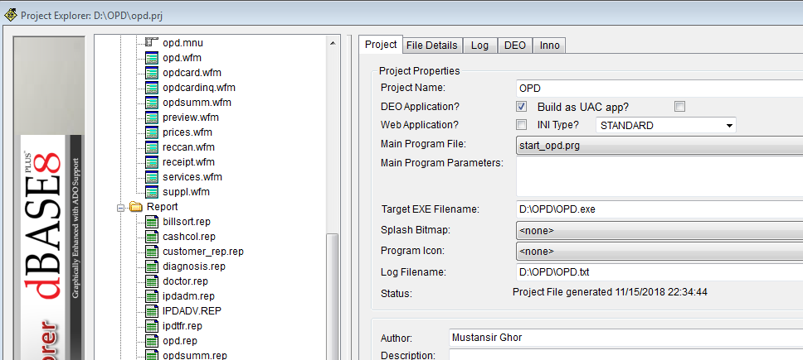Select receipt.wfm file name in tree
Viewport: 803px width, 360px height.
pos(188,162)
